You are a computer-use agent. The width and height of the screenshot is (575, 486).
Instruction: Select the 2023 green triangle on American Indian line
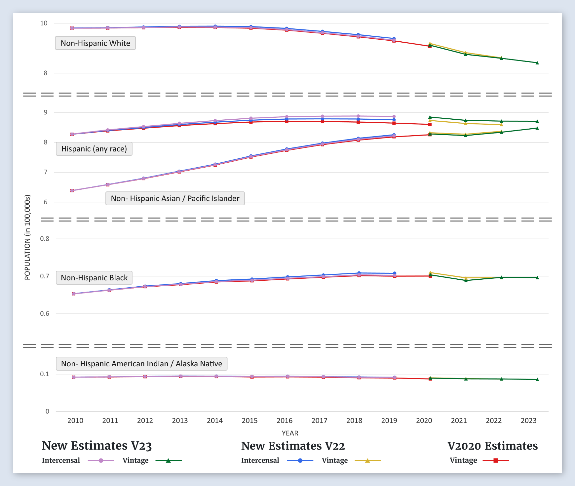coord(537,380)
